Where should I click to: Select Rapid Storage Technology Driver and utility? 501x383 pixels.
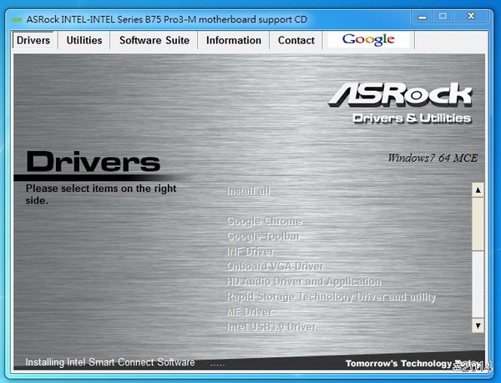tap(331, 297)
